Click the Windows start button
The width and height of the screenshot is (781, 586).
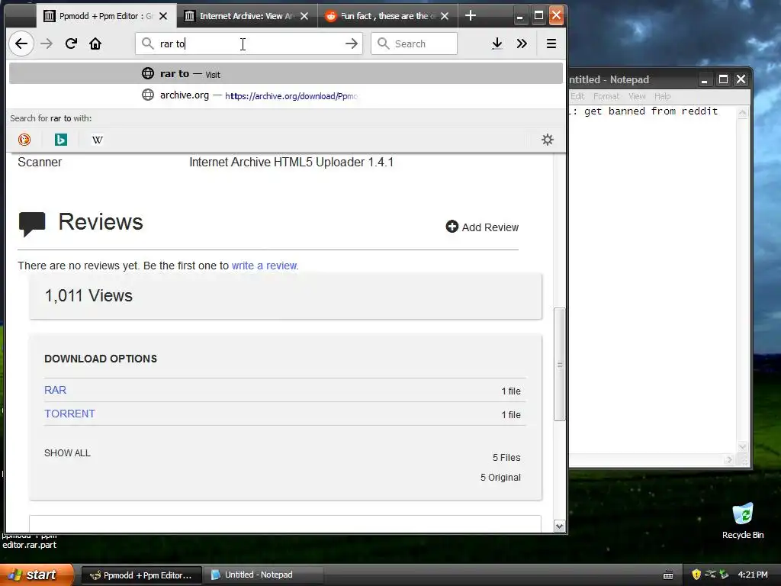pyautogui.click(x=37, y=575)
